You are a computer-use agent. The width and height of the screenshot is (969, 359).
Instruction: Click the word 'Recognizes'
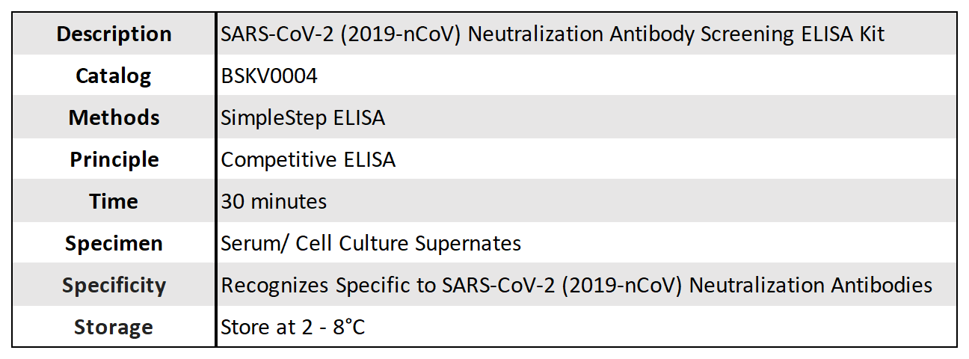275,286
